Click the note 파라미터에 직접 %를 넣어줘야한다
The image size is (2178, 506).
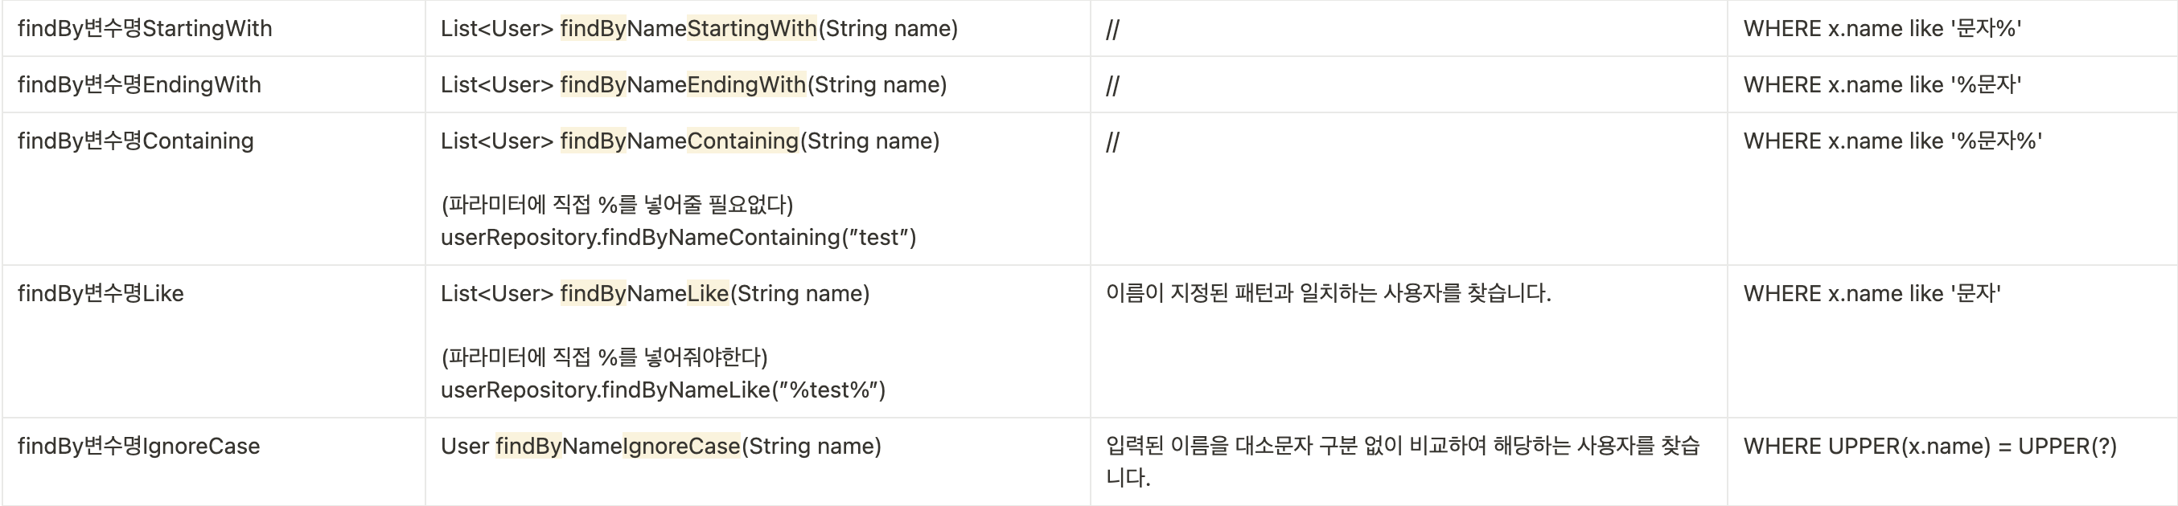pos(605,357)
